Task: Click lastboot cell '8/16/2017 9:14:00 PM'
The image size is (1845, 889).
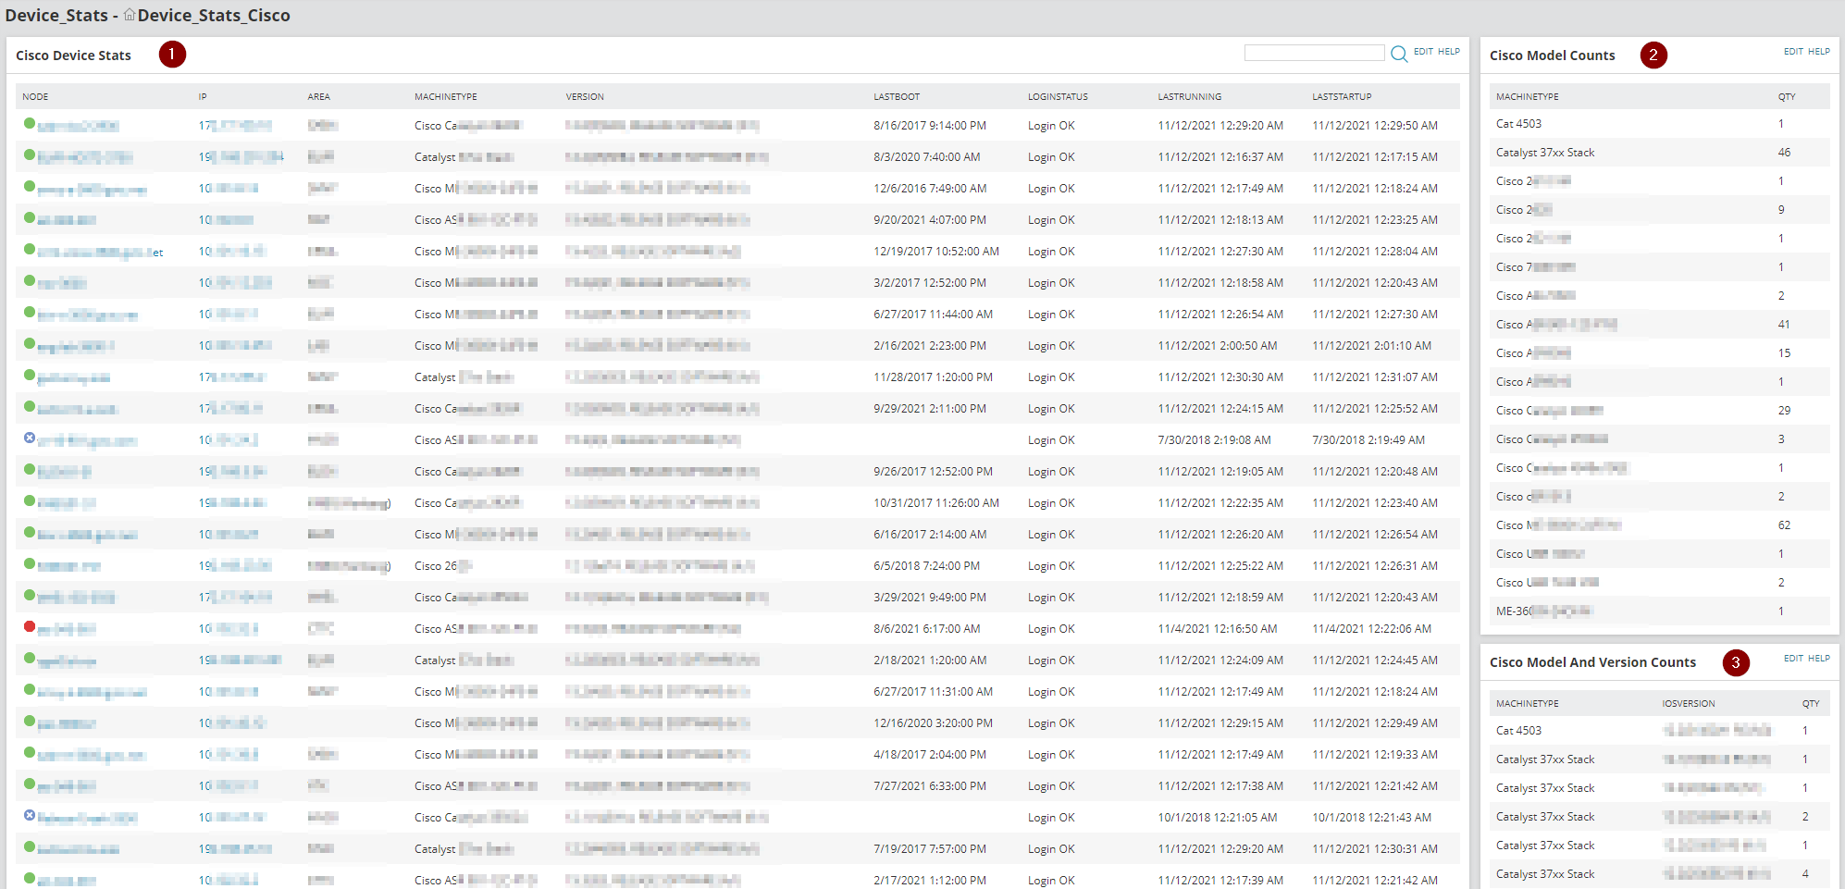Action: point(930,126)
